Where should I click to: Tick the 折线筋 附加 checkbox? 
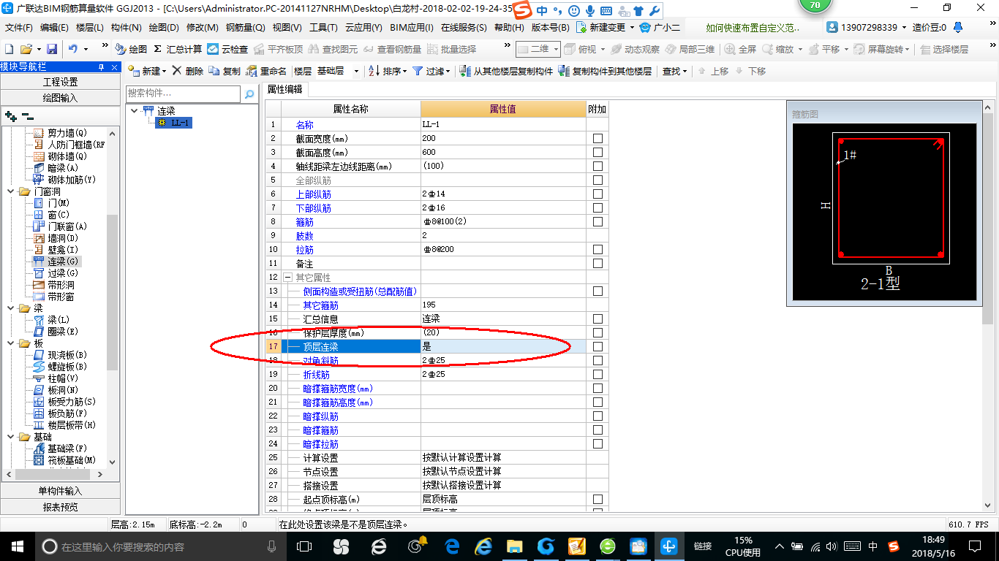[x=597, y=374]
